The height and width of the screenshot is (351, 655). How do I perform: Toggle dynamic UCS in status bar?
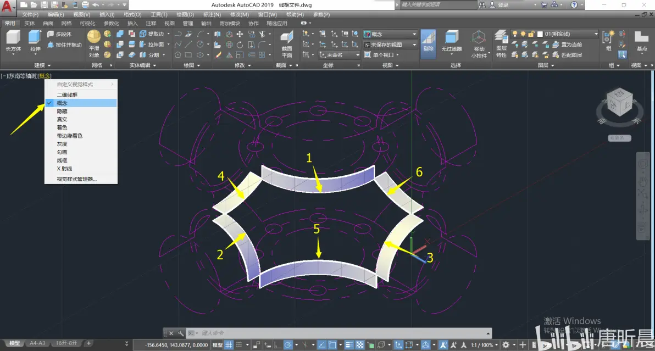coord(398,345)
